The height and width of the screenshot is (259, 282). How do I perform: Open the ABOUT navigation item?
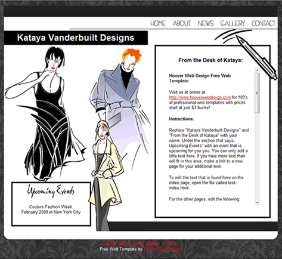tap(182, 23)
